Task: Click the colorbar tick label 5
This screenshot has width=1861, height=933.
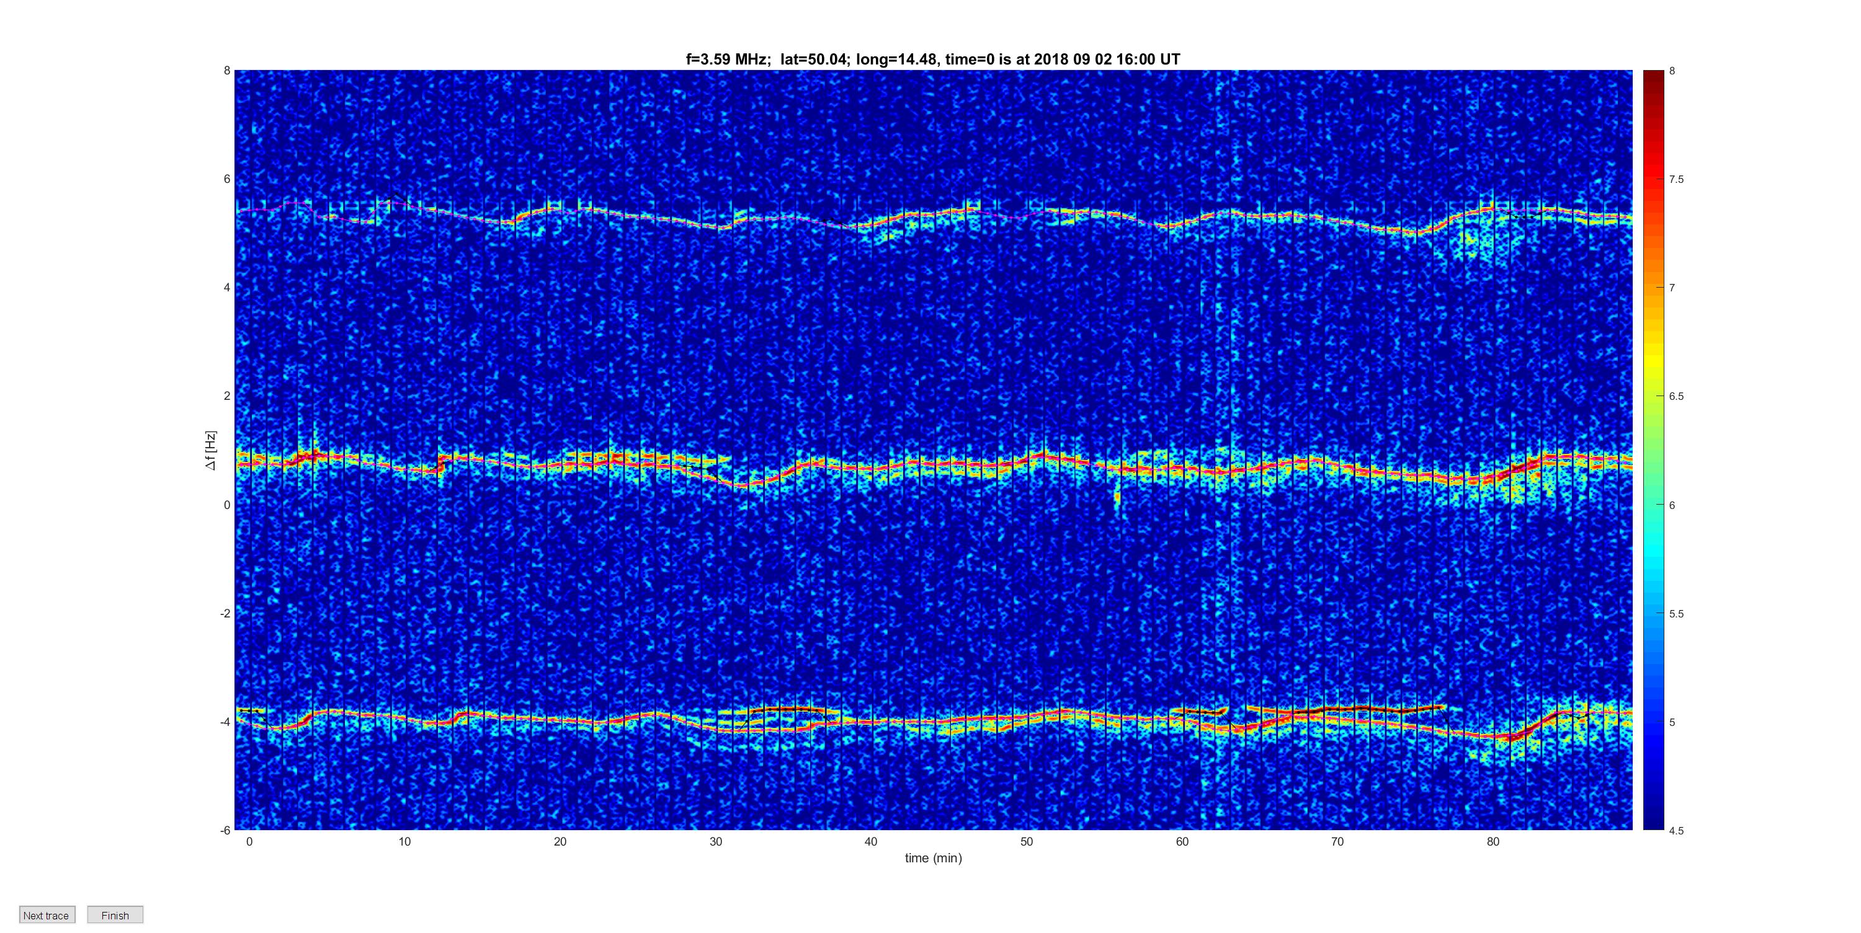Action: click(1672, 722)
